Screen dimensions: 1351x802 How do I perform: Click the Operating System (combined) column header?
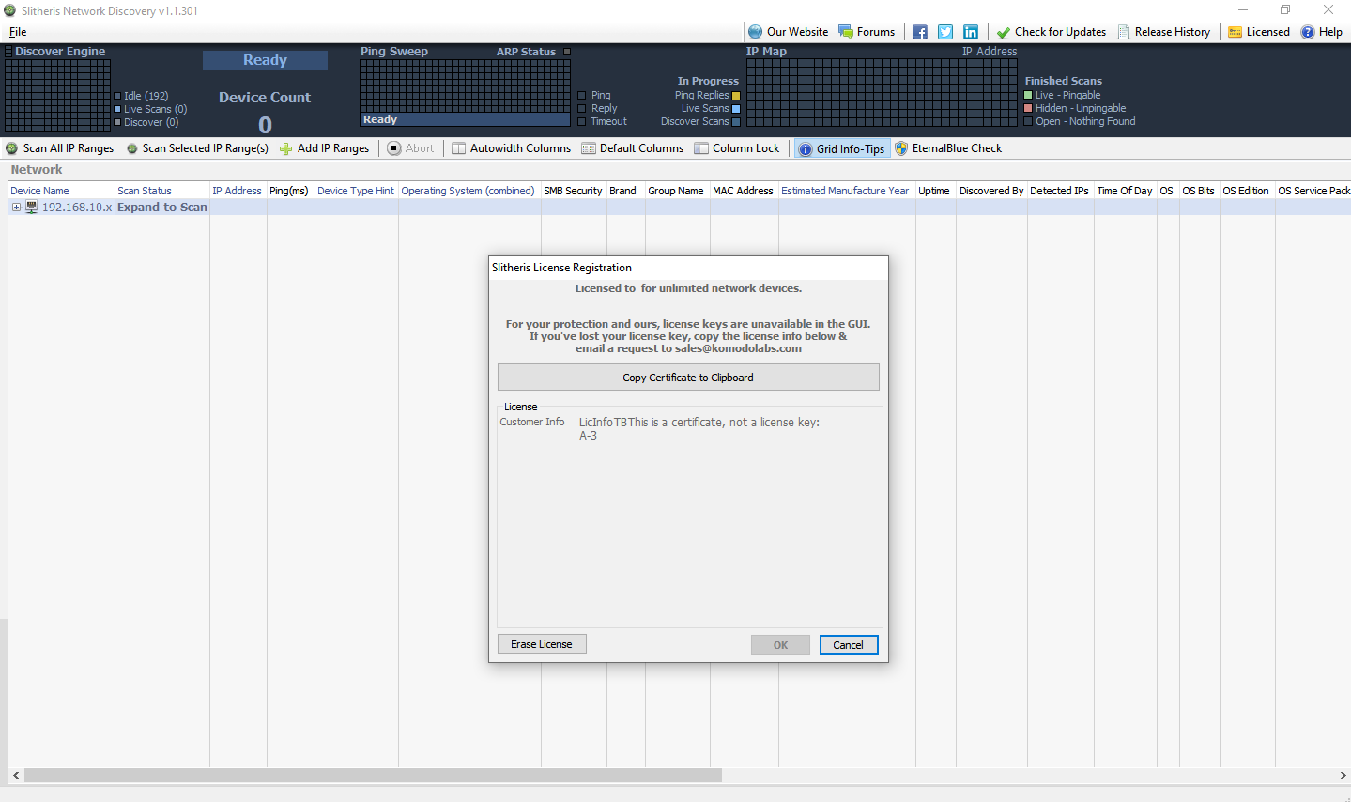(469, 191)
